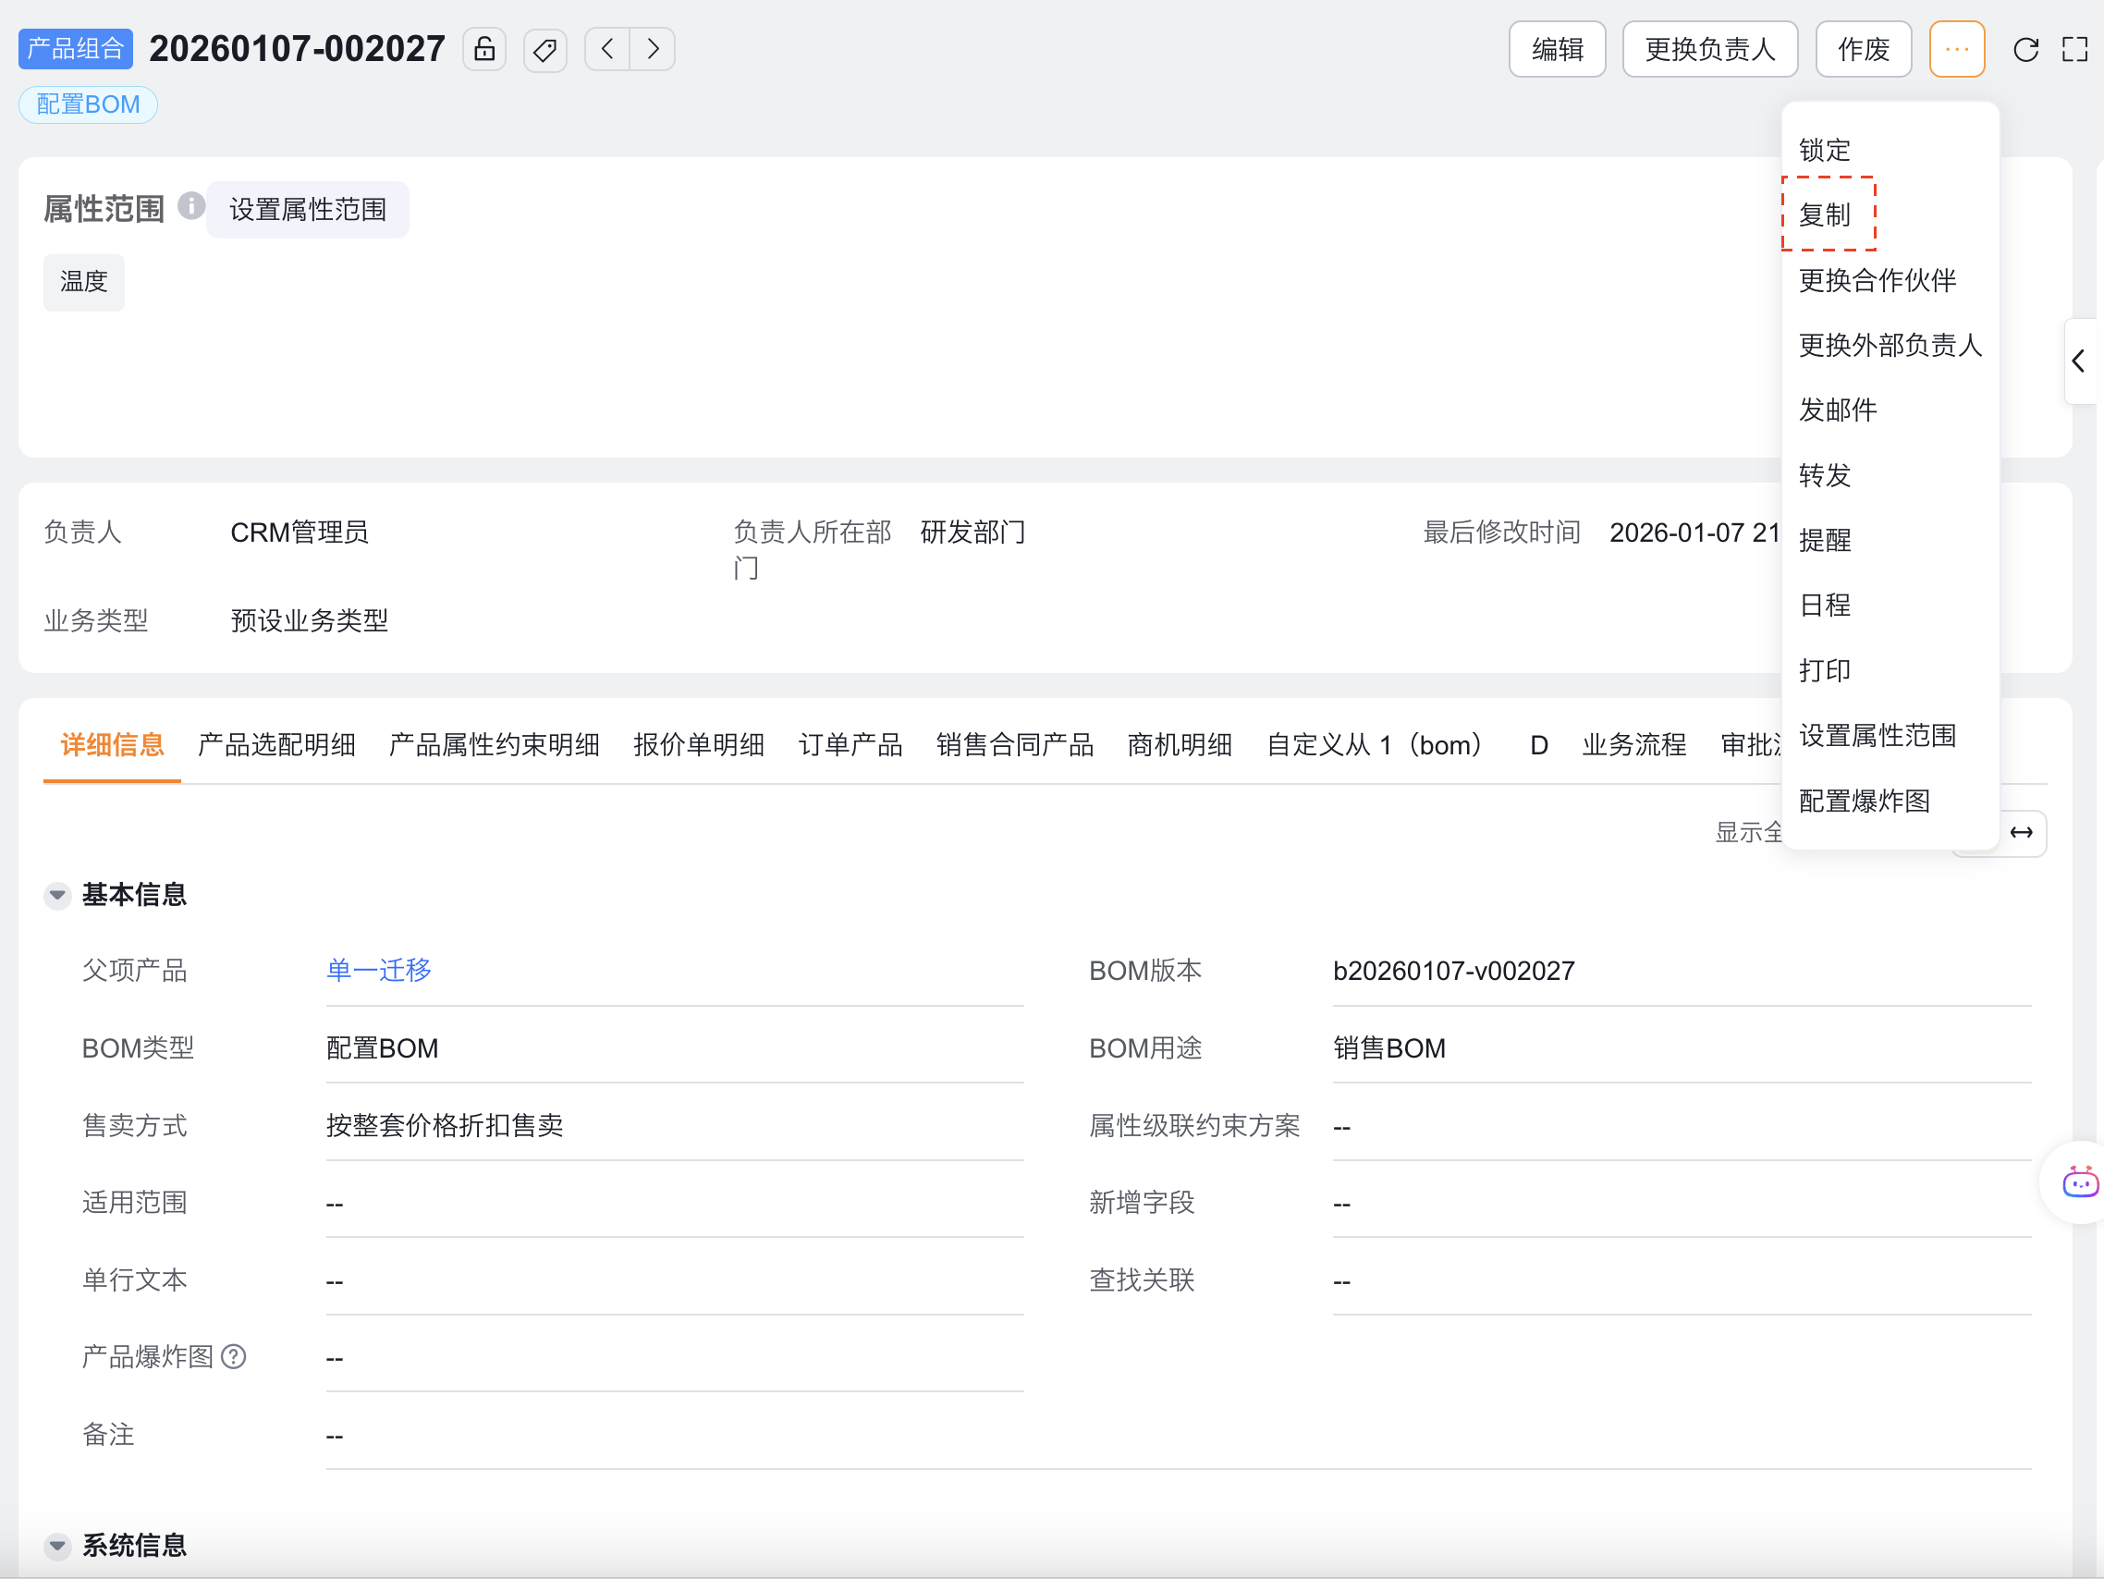Click the refresh icon
This screenshot has width=2104, height=1579.
tap(2026, 50)
